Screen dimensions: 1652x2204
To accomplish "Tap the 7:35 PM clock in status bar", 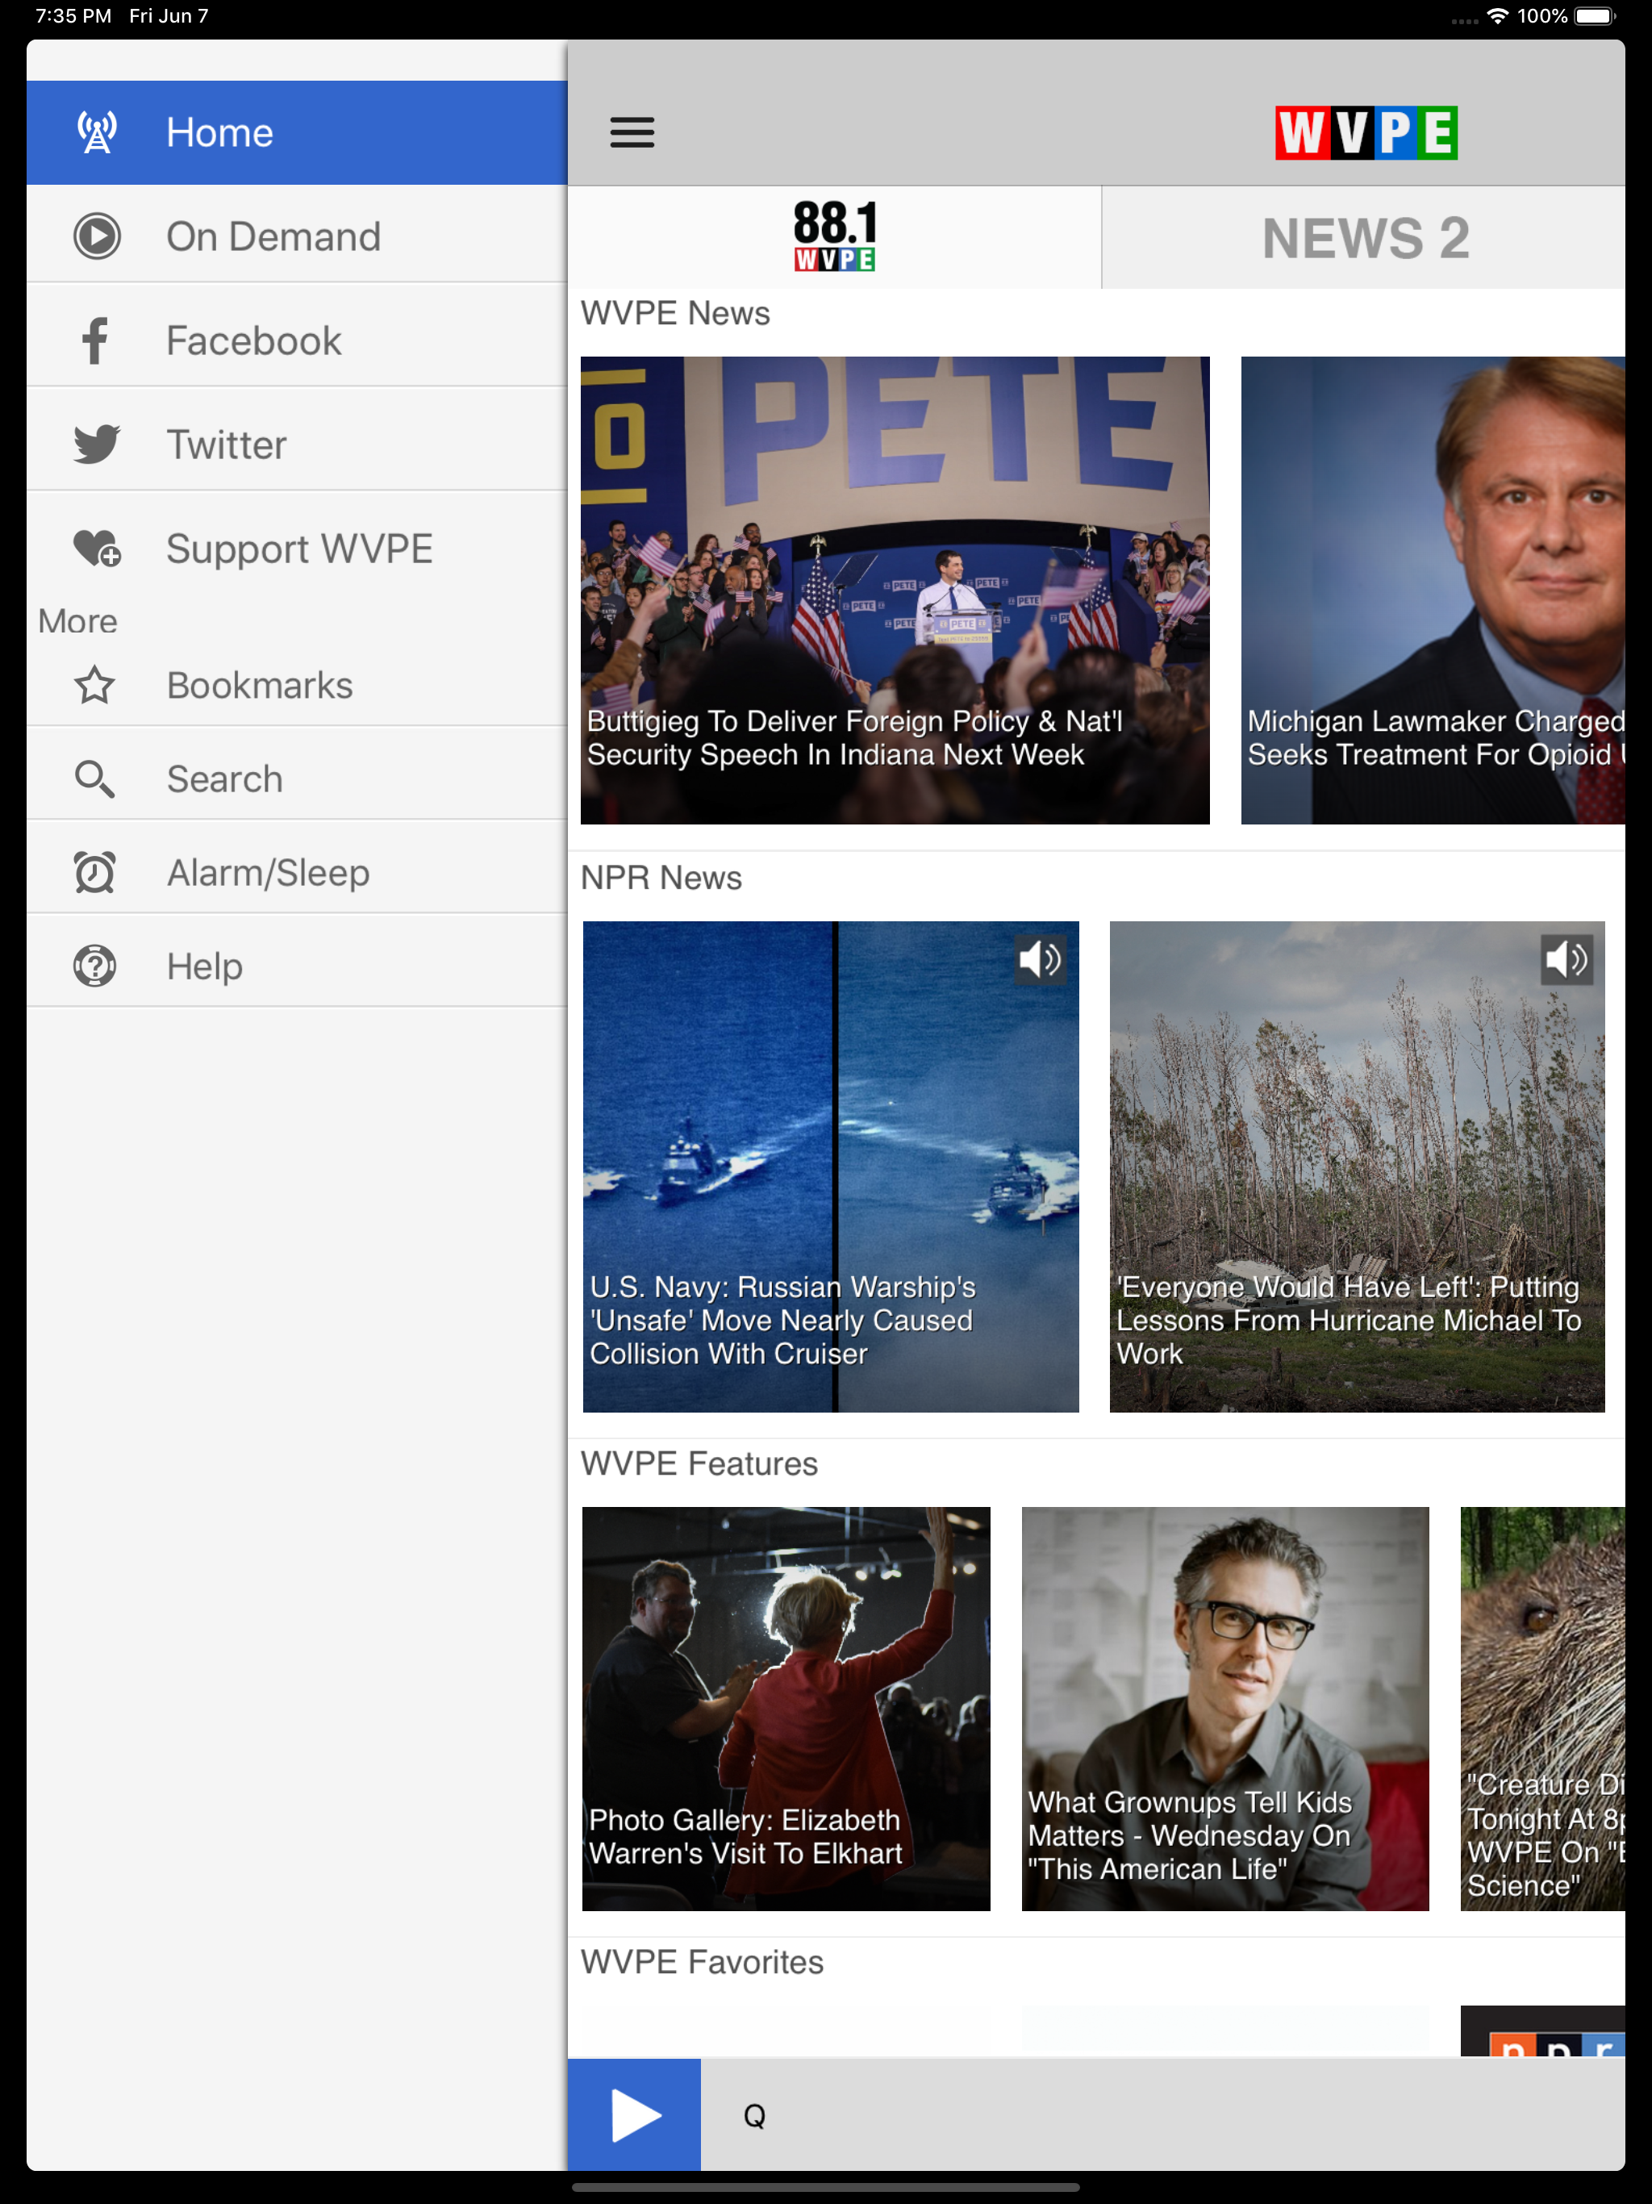I will pos(73,16).
